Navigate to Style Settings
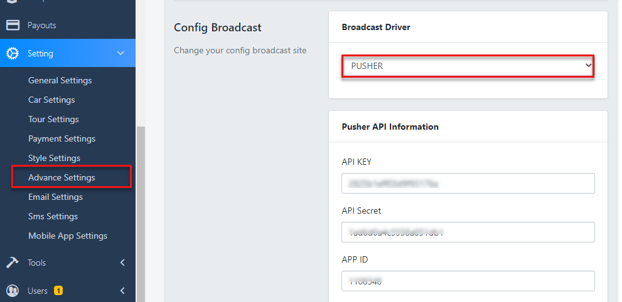Viewport: 622px width, 302px height. (54, 158)
